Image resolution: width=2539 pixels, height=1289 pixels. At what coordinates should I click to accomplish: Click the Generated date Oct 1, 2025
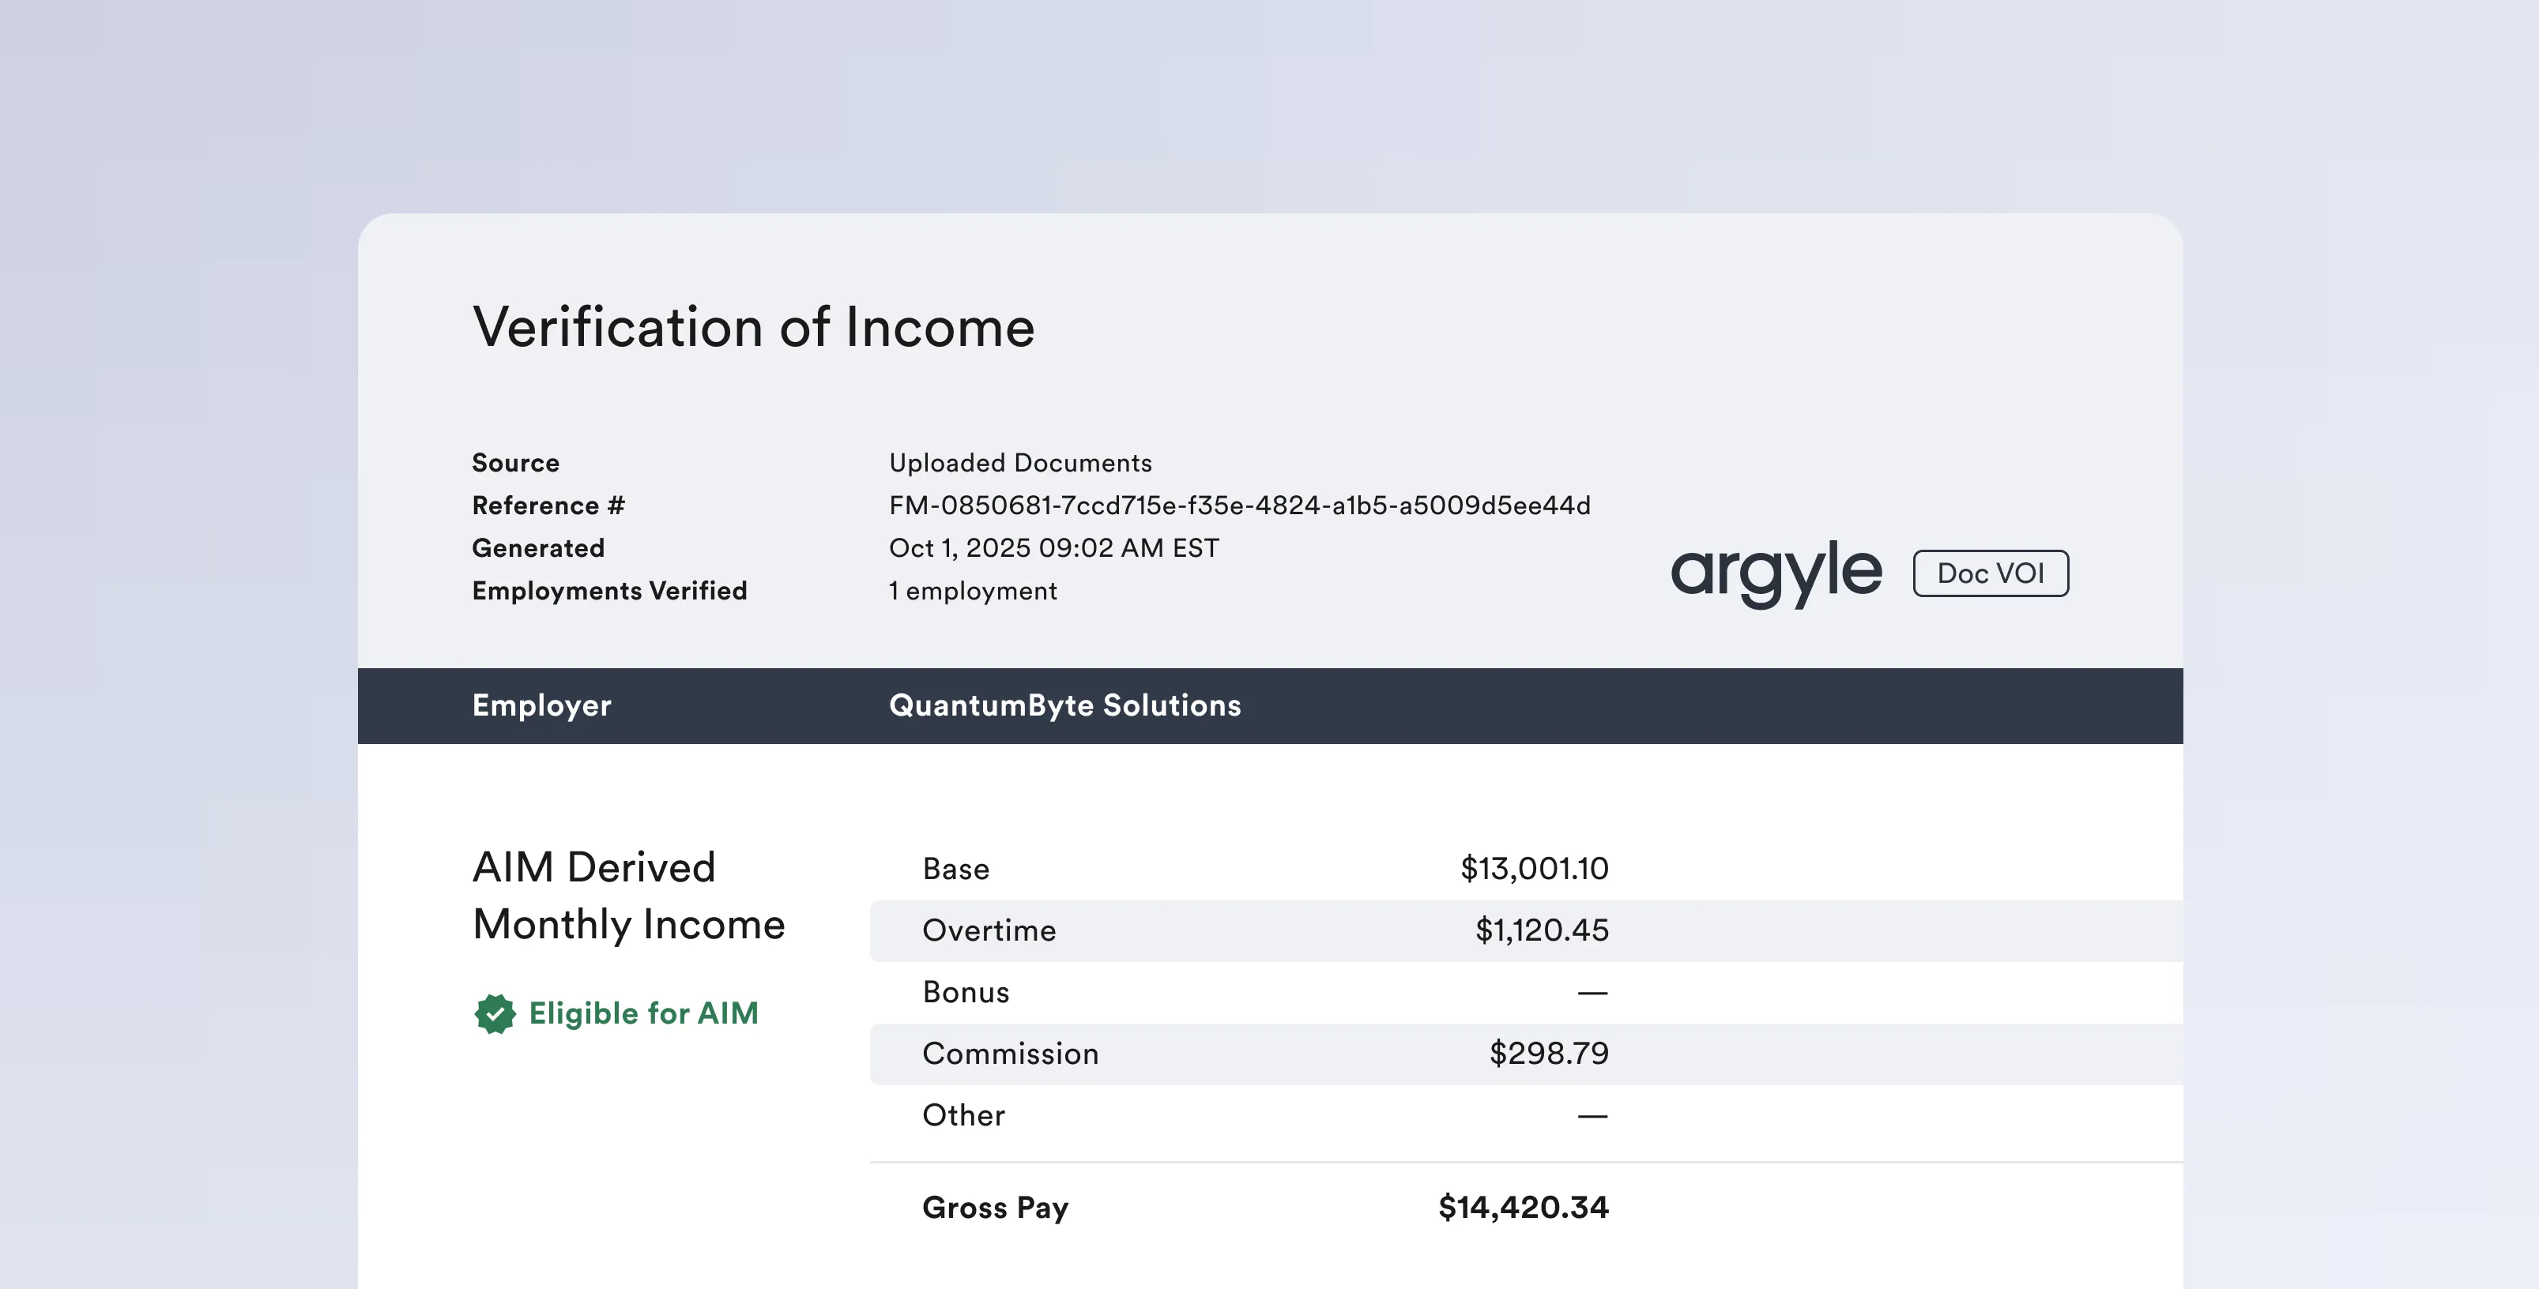(1053, 548)
